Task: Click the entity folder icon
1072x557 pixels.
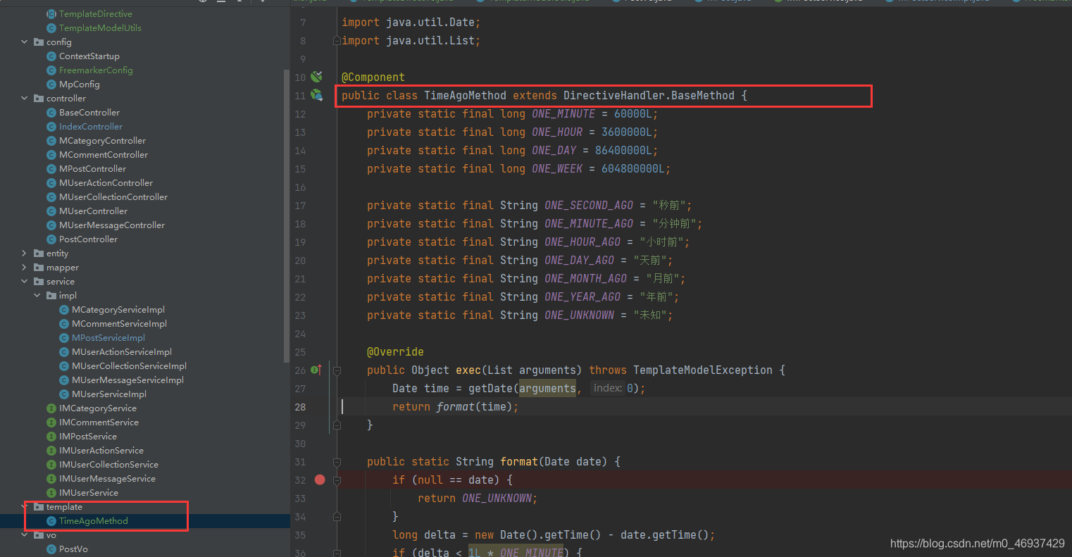Action: [39, 254]
